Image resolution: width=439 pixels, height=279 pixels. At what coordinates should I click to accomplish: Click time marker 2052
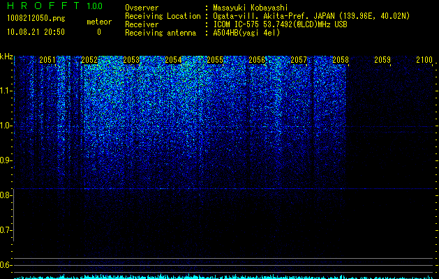click(x=89, y=60)
